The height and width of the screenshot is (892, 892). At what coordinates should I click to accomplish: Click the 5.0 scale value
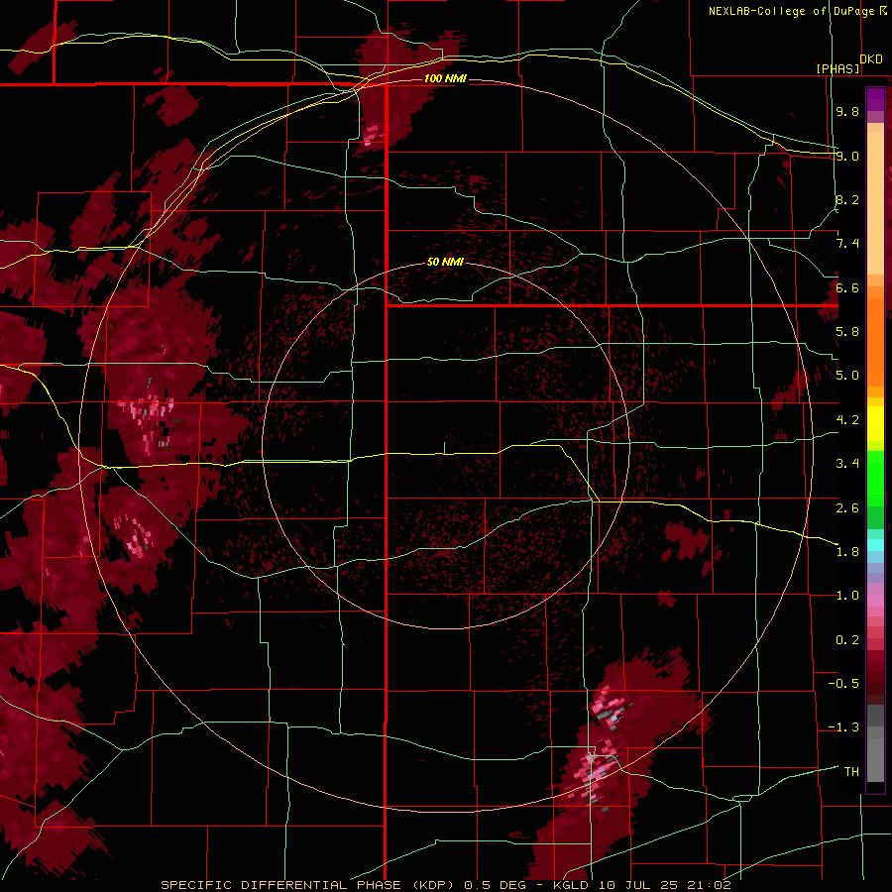coord(847,376)
